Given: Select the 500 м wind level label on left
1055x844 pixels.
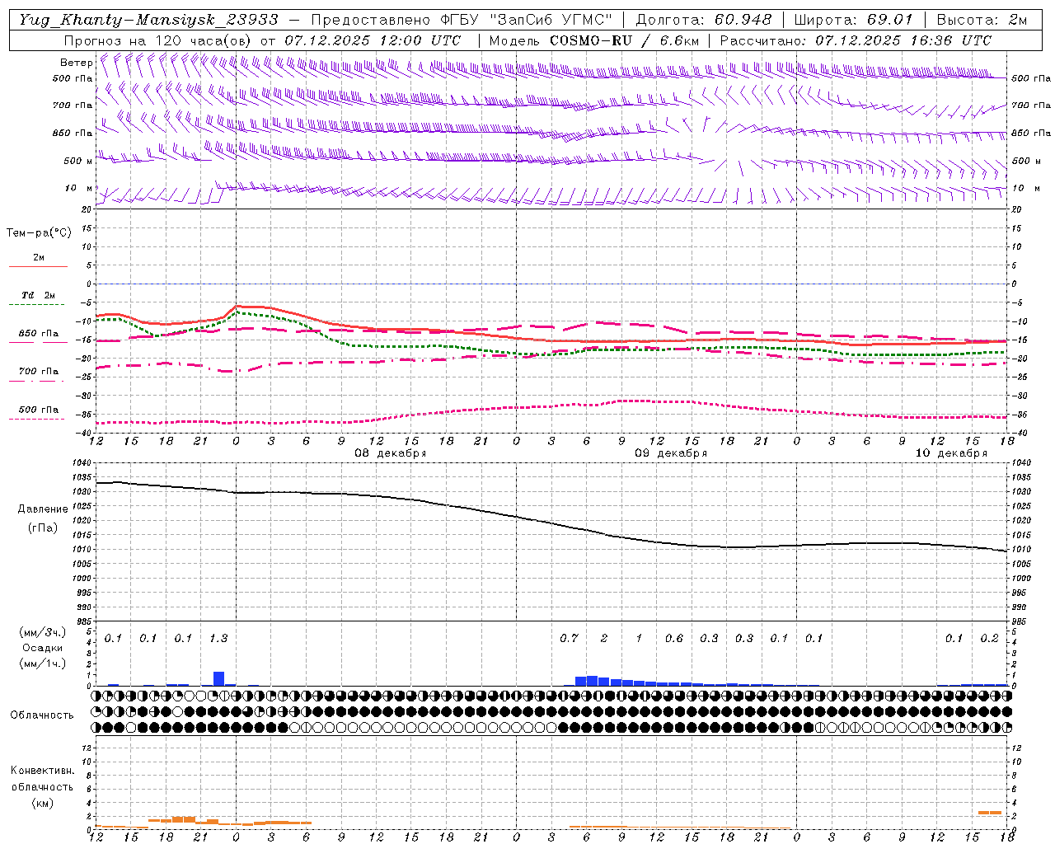Looking at the screenshot, I should pyautogui.click(x=78, y=161).
